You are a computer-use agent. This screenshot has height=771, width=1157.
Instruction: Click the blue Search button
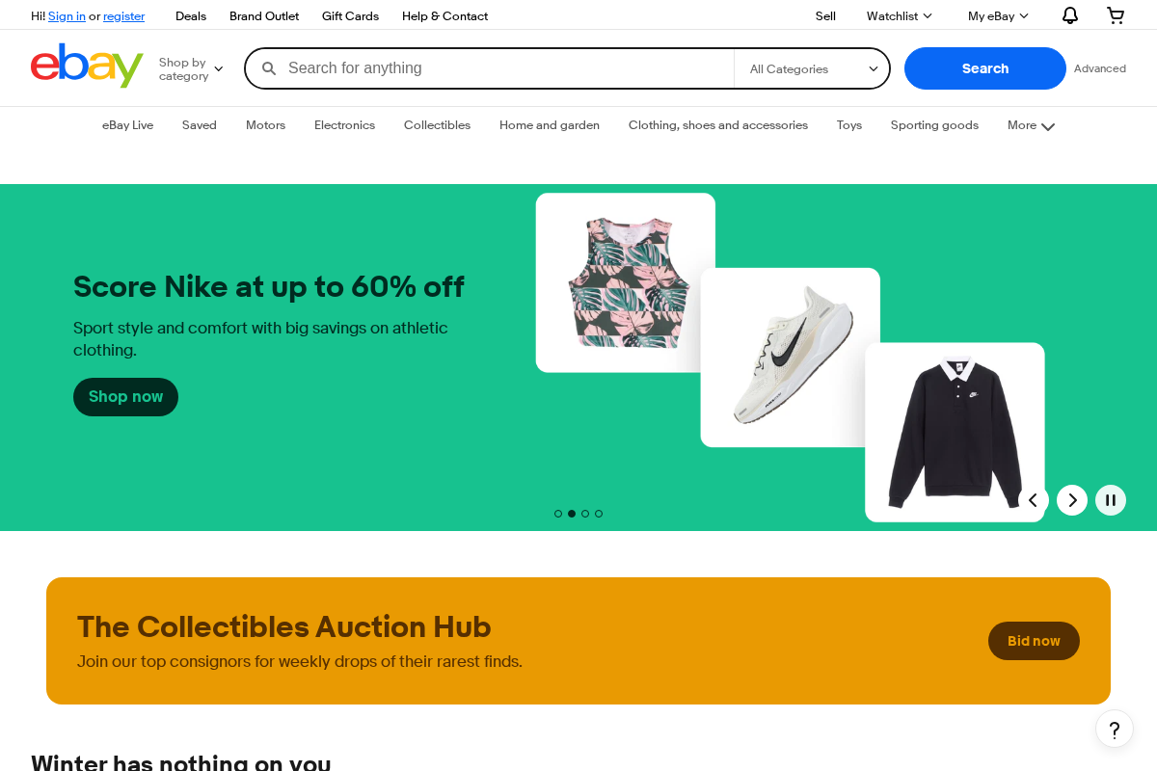click(985, 68)
